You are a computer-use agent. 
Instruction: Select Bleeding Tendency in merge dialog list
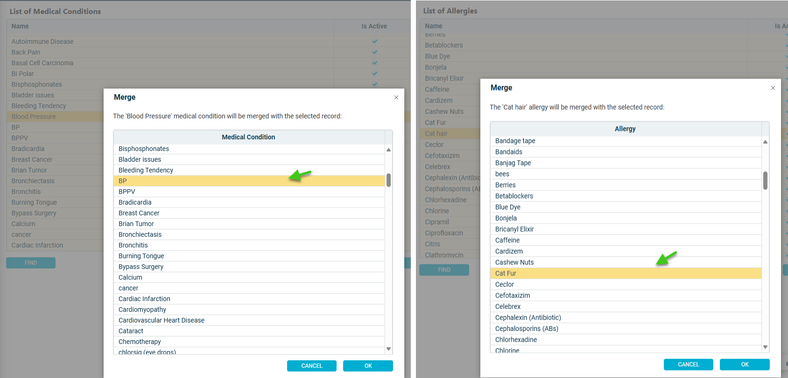tap(249, 170)
